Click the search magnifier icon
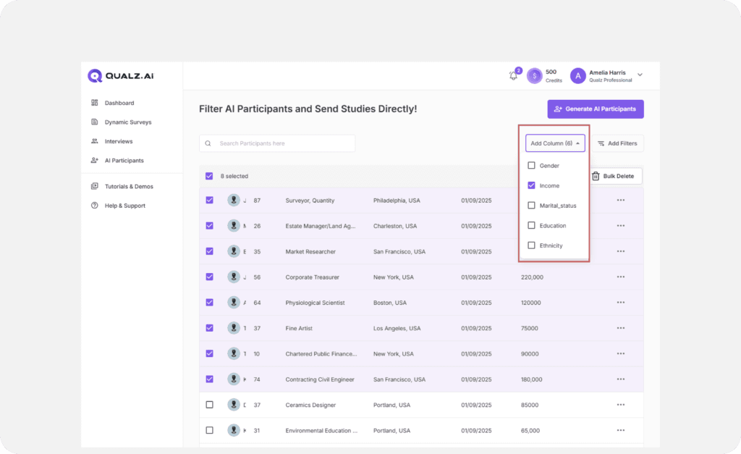741x454 pixels. click(208, 143)
